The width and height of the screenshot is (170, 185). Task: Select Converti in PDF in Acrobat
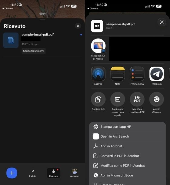click(128, 156)
